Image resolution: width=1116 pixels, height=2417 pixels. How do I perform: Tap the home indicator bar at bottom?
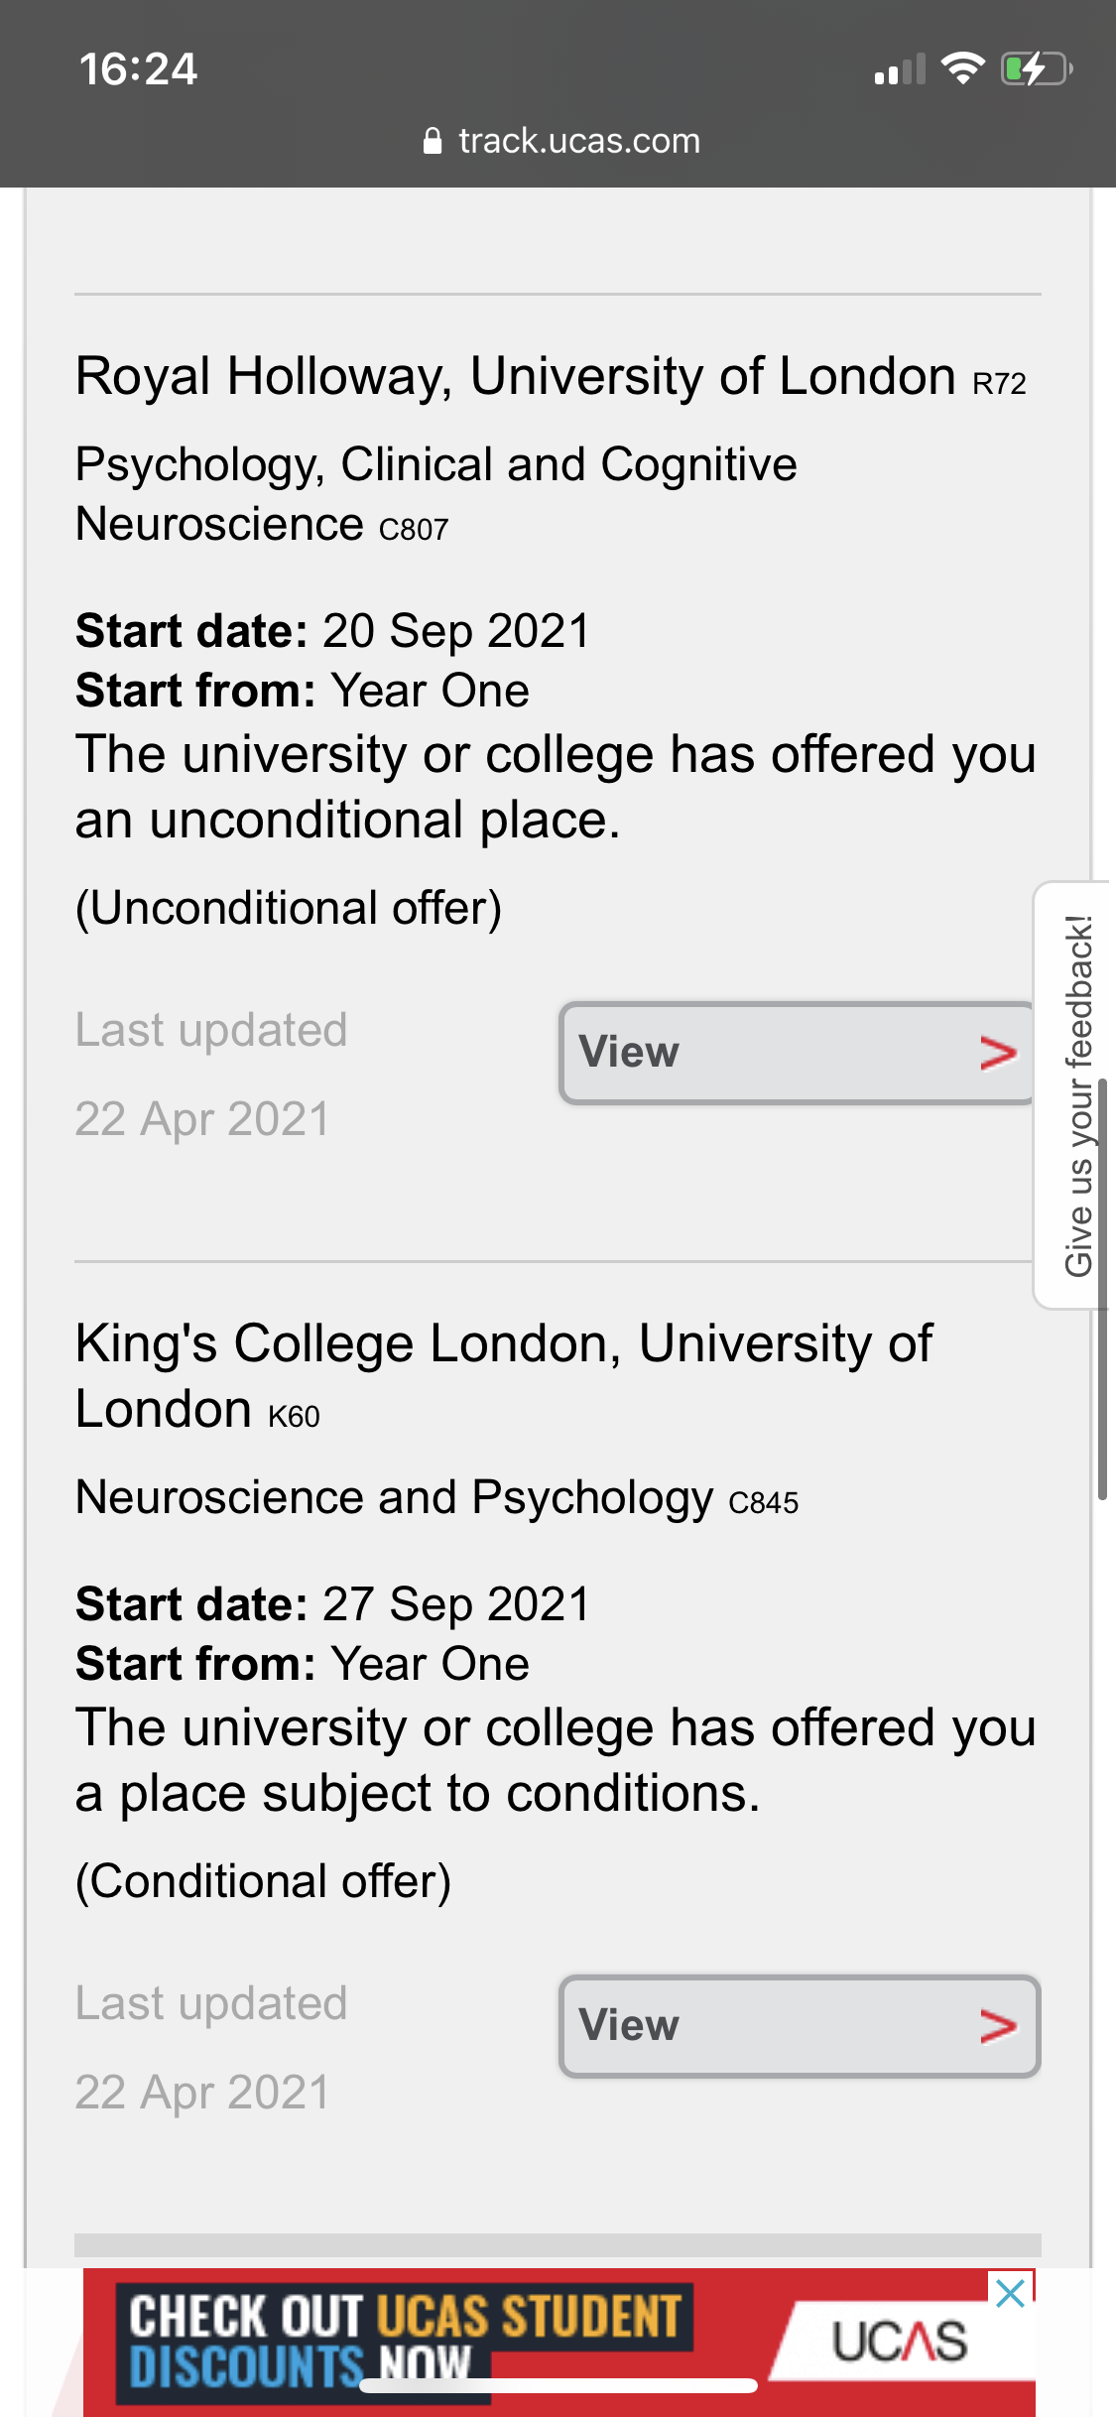tap(558, 2386)
